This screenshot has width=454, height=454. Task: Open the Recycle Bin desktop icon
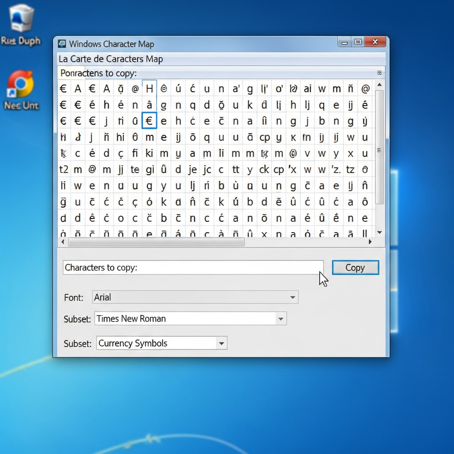click(x=21, y=25)
